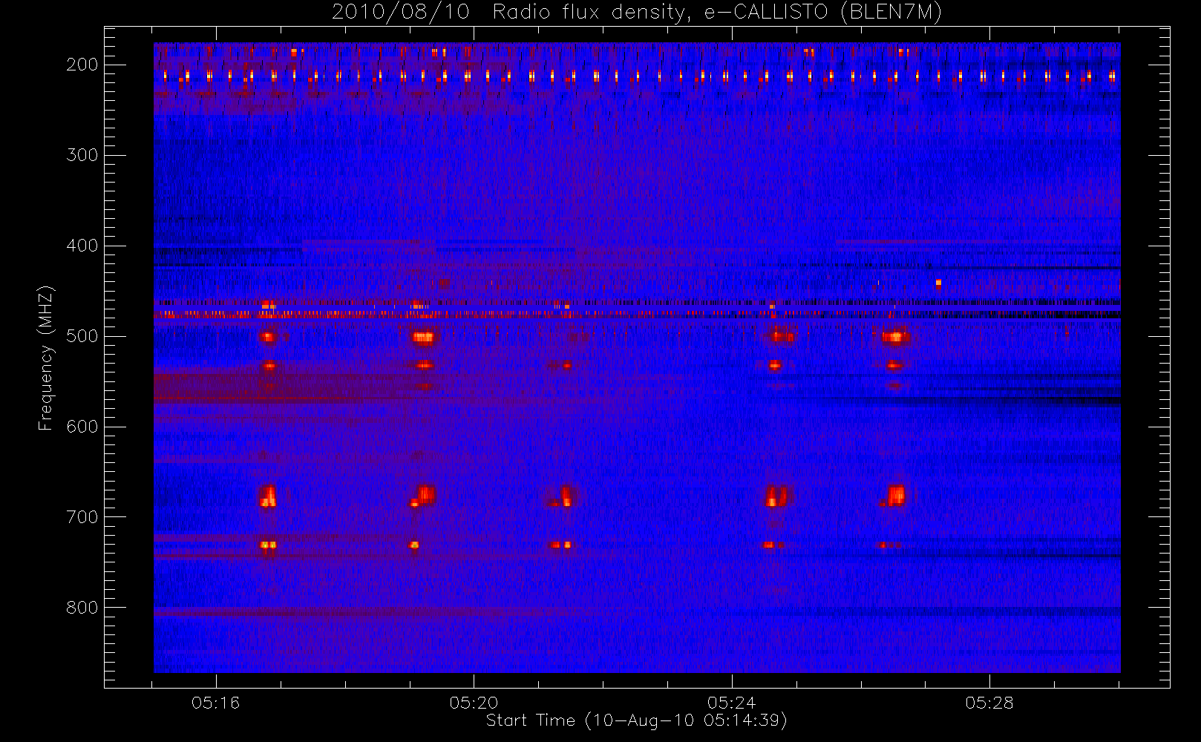Click the 300 frequency tick label

click(x=82, y=155)
